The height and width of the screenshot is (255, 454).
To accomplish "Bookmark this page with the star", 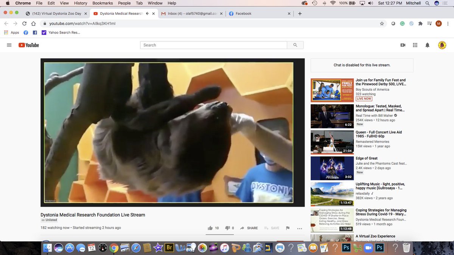I will click(382, 23).
